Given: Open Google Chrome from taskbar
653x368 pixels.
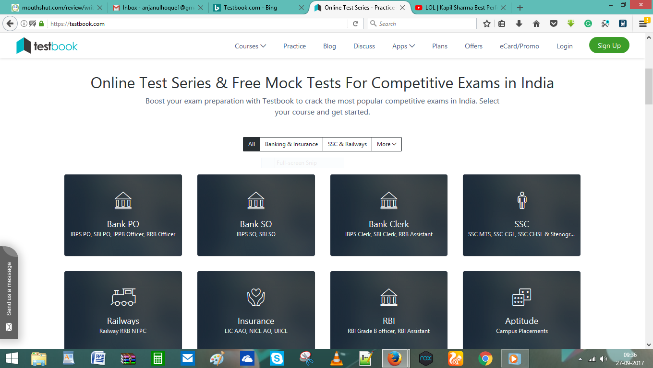Looking at the screenshot, I should [485, 358].
